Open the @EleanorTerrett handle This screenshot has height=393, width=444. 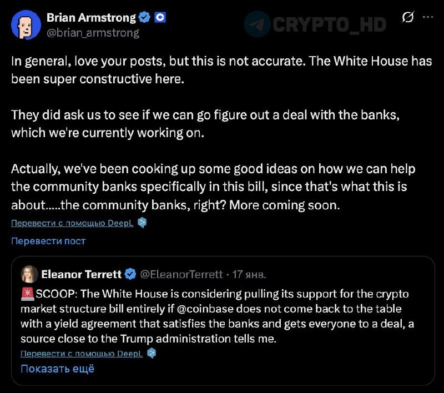(181, 274)
